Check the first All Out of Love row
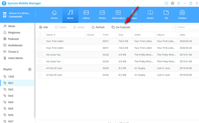The width and height of the screenshot is (199, 123). (40, 68)
